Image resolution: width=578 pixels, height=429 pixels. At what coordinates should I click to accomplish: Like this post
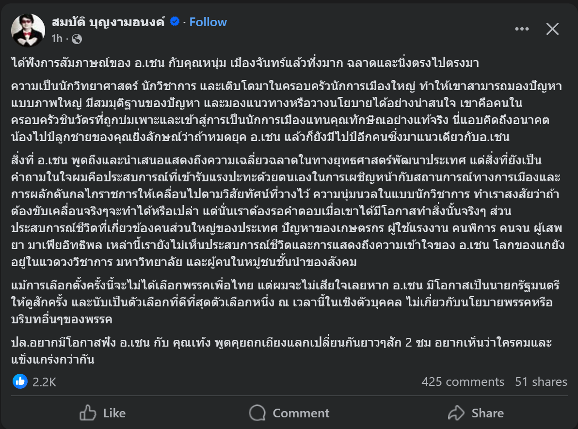pyautogui.click(x=103, y=413)
